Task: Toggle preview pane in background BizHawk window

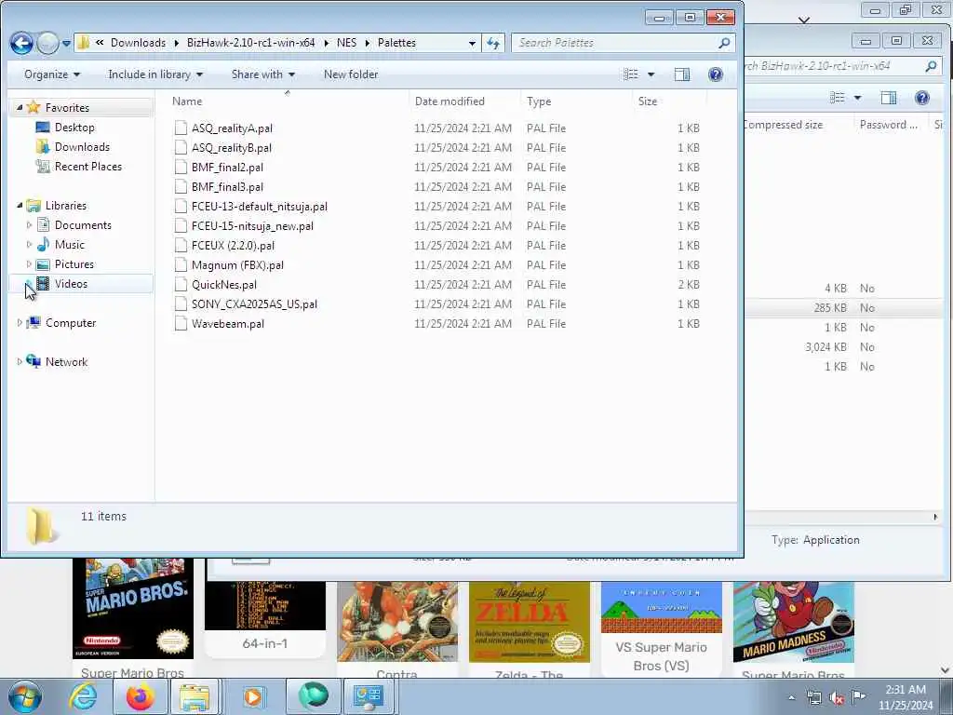Action: click(x=889, y=98)
